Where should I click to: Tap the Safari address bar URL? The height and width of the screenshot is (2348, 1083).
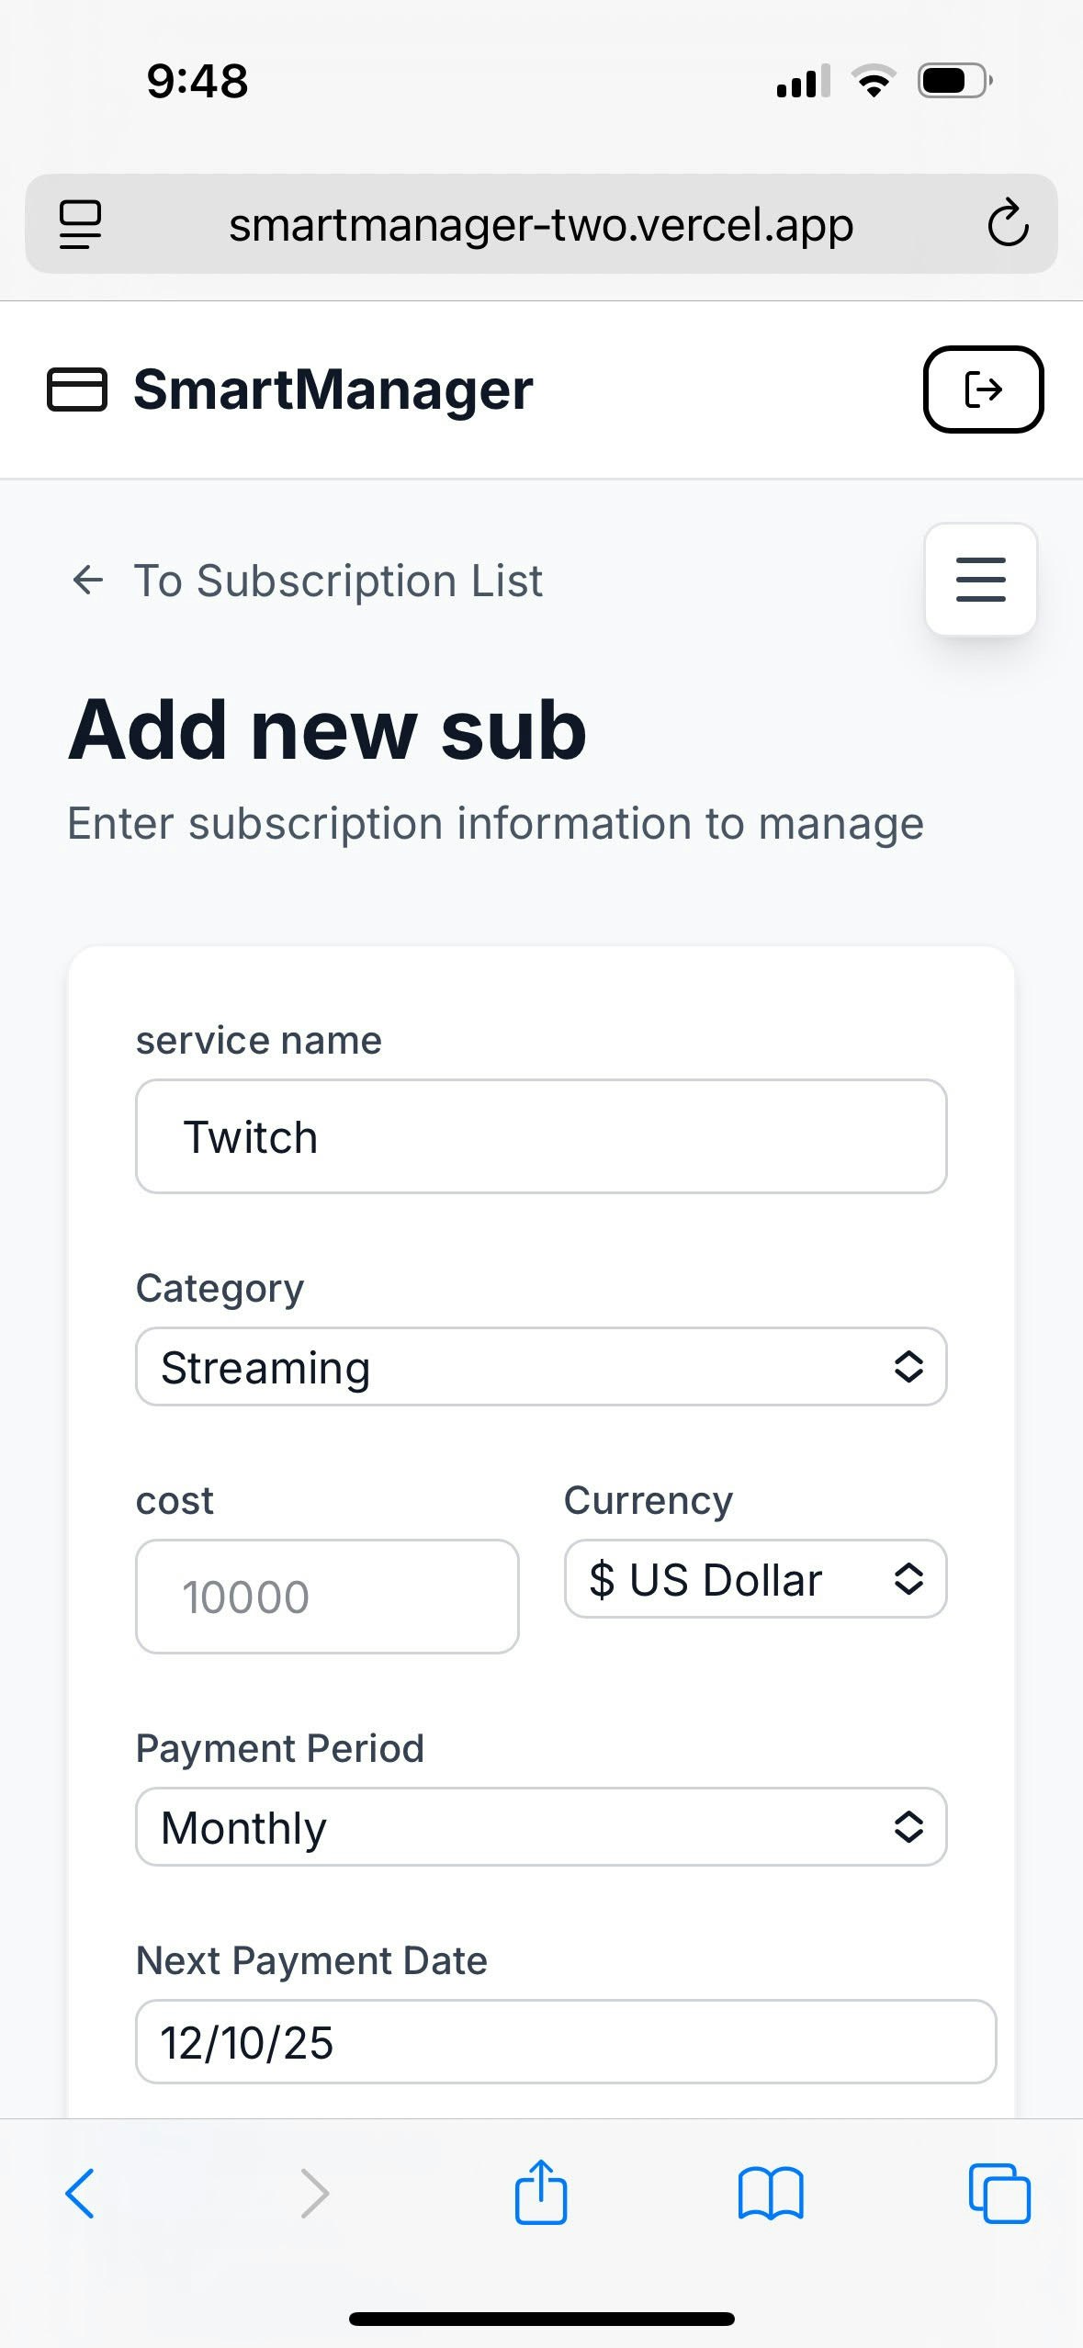540,224
